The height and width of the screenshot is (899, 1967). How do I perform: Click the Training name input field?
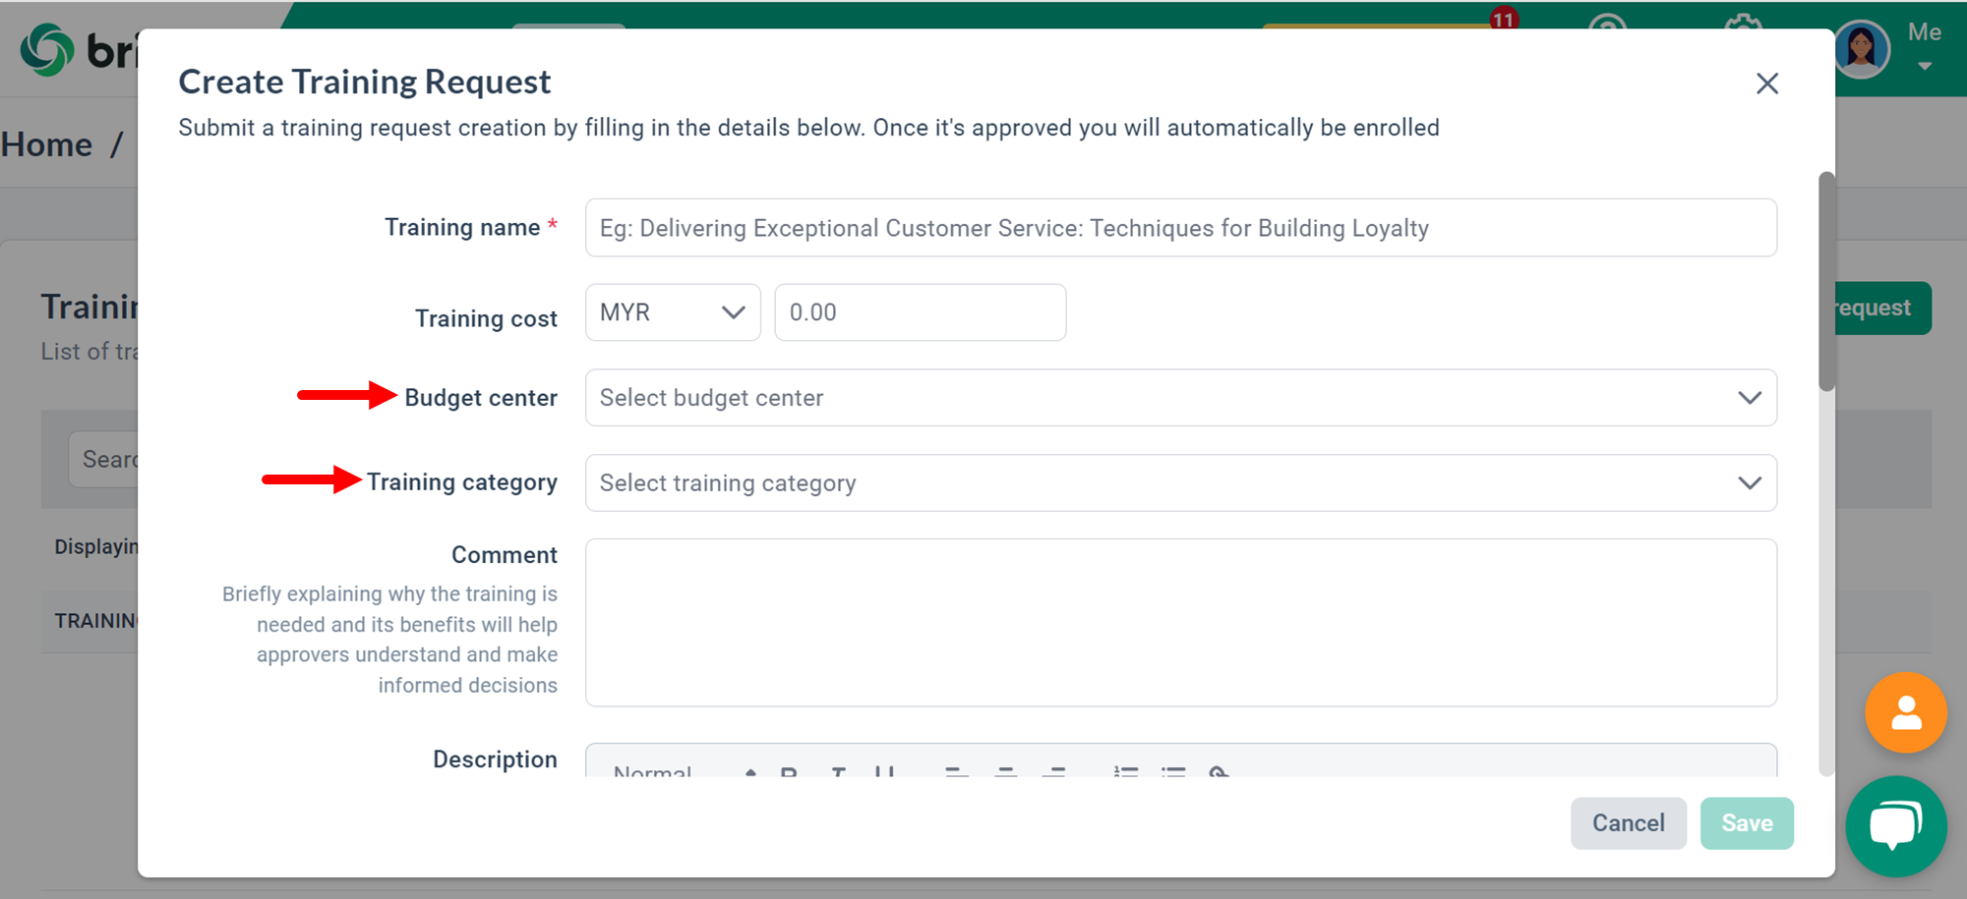(x=1180, y=227)
